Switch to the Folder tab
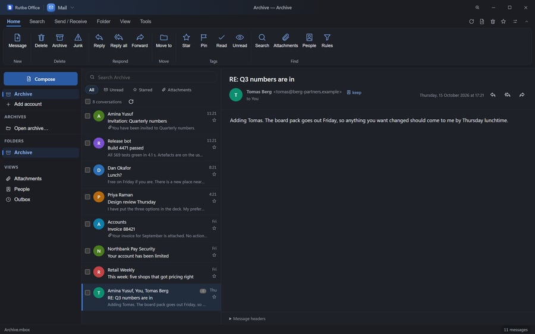Viewport: 535px width, 334px height. 103,21
